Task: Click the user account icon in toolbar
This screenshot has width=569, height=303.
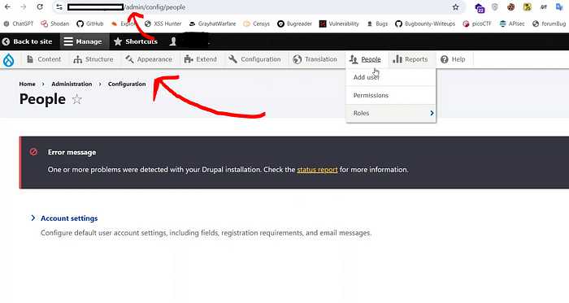Action: pos(173,41)
